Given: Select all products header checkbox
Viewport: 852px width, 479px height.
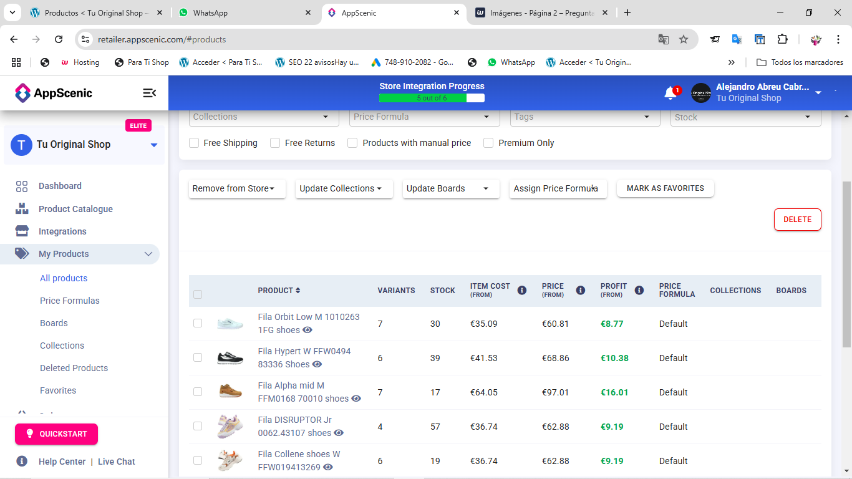Looking at the screenshot, I should click(x=198, y=294).
